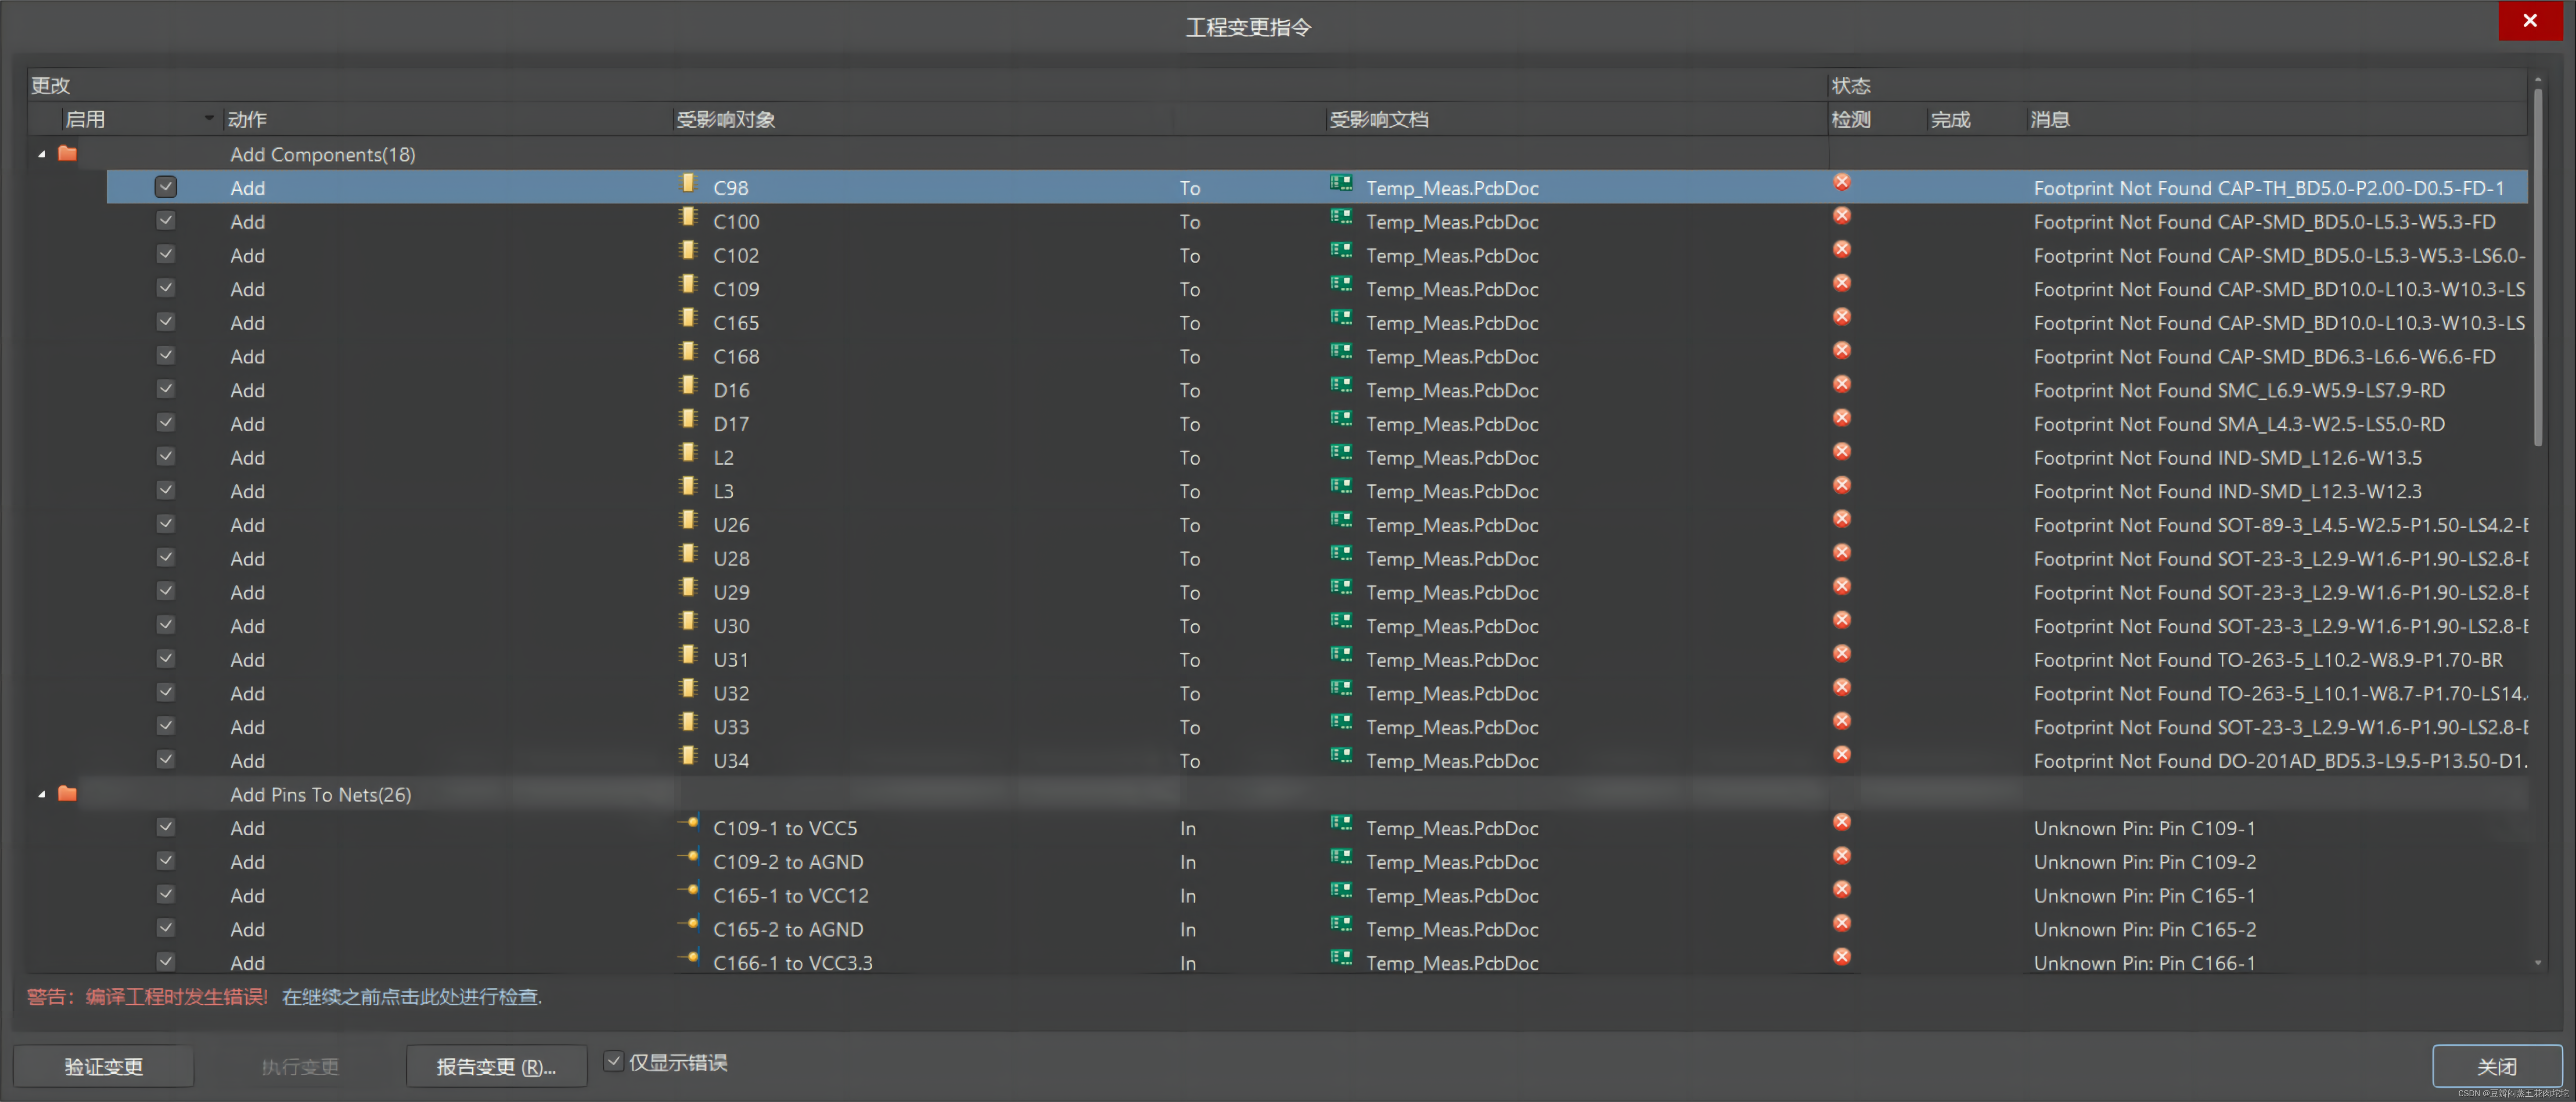Click the 受影响对象 column header
2576x1102 pixels.
[726, 120]
